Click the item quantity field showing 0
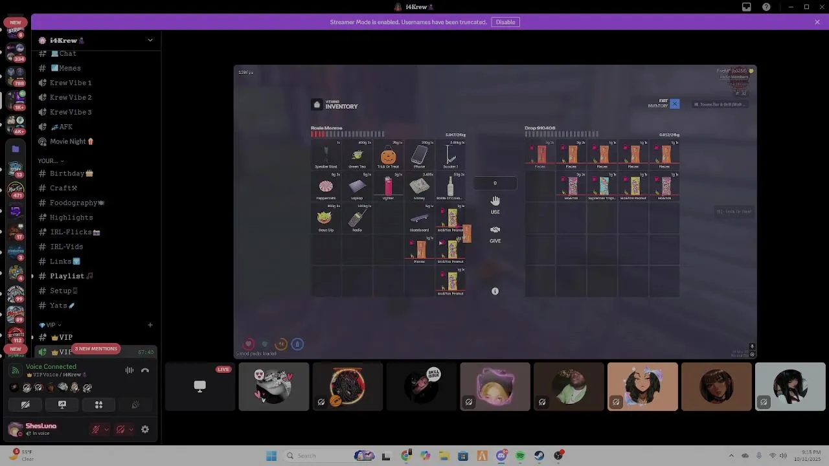The width and height of the screenshot is (829, 466). coord(495,183)
